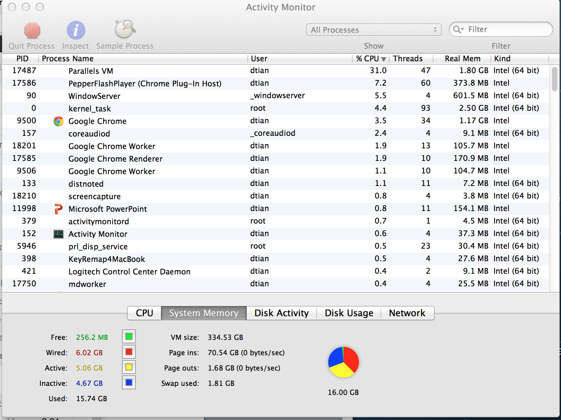Click the 601.5 MB real memory value
The width and height of the screenshot is (561, 420).
pyautogui.click(x=471, y=95)
